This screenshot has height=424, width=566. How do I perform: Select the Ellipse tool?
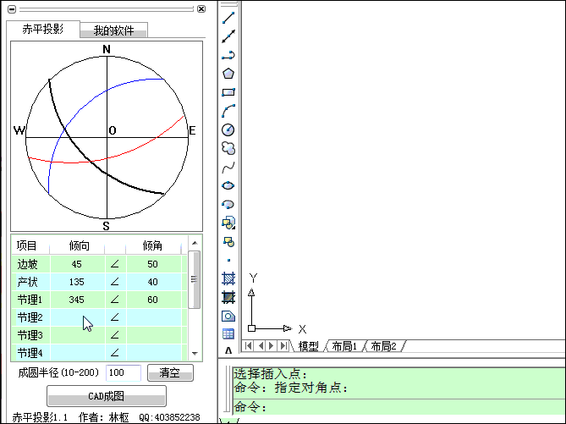228,185
